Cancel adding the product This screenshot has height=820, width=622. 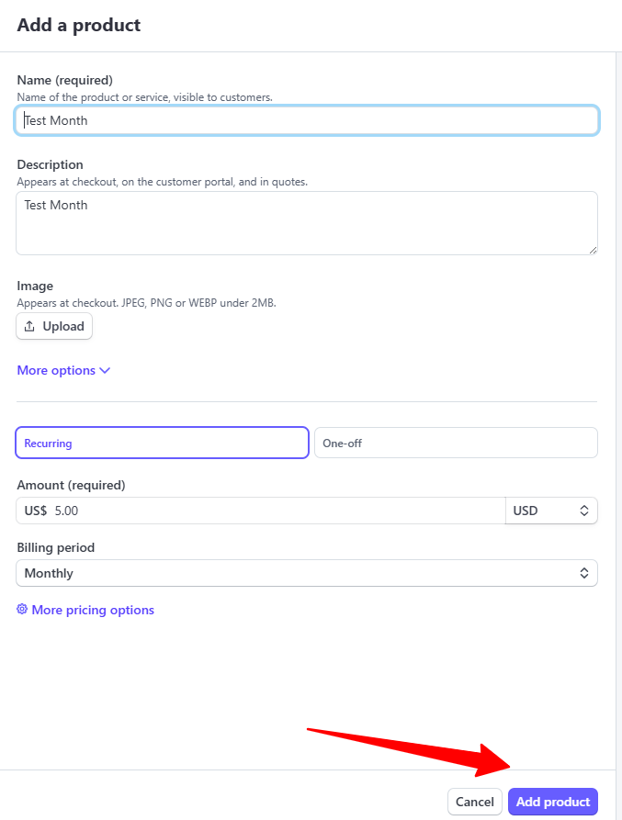point(475,802)
